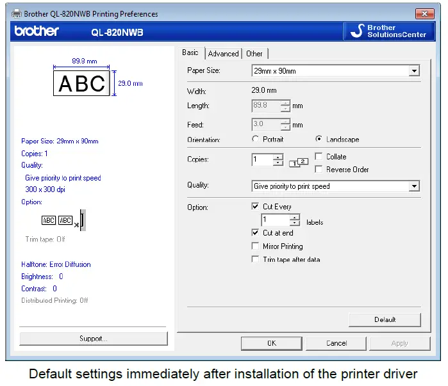Screen dimensions: 448x386
Task: Click the Default button
Action: 385,320
